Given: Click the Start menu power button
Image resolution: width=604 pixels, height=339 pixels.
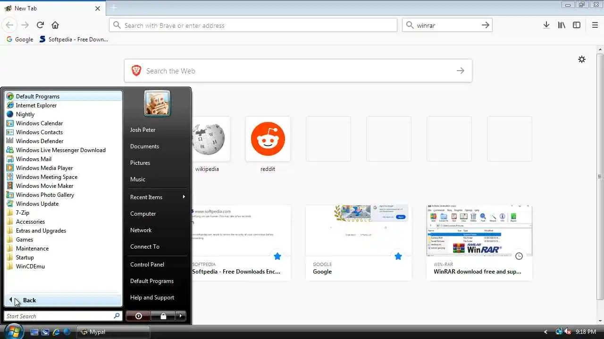Looking at the screenshot, I should [139, 316].
